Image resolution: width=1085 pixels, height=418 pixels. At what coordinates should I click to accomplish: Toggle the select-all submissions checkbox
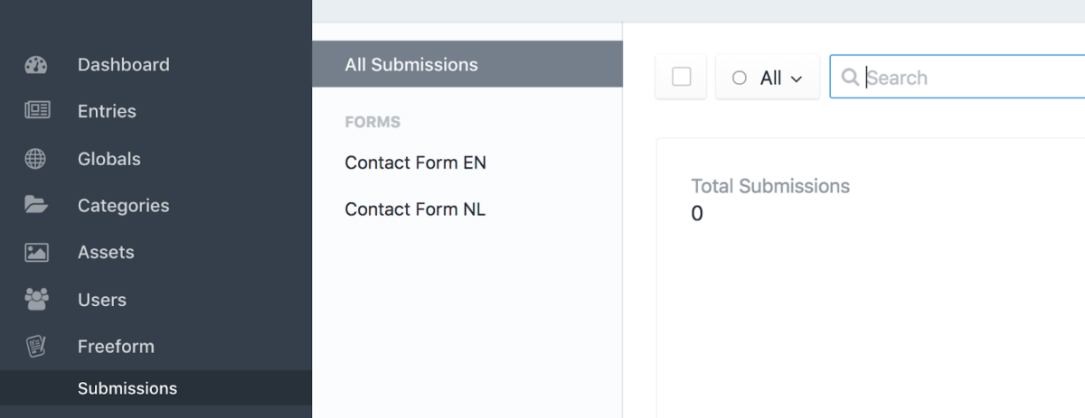[x=682, y=77]
